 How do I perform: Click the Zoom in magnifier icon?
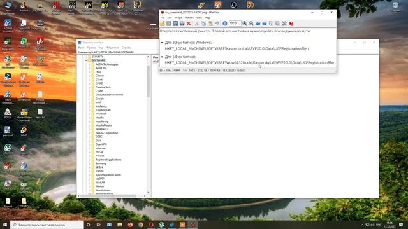point(245,24)
